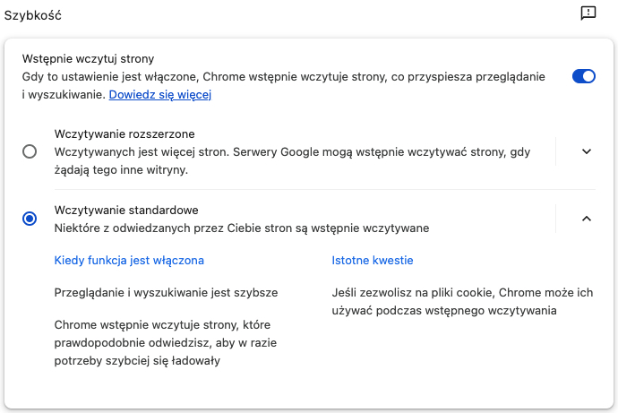
Task: Toggle the Wstępnie wczytuj strony switch off
Action: click(x=583, y=76)
